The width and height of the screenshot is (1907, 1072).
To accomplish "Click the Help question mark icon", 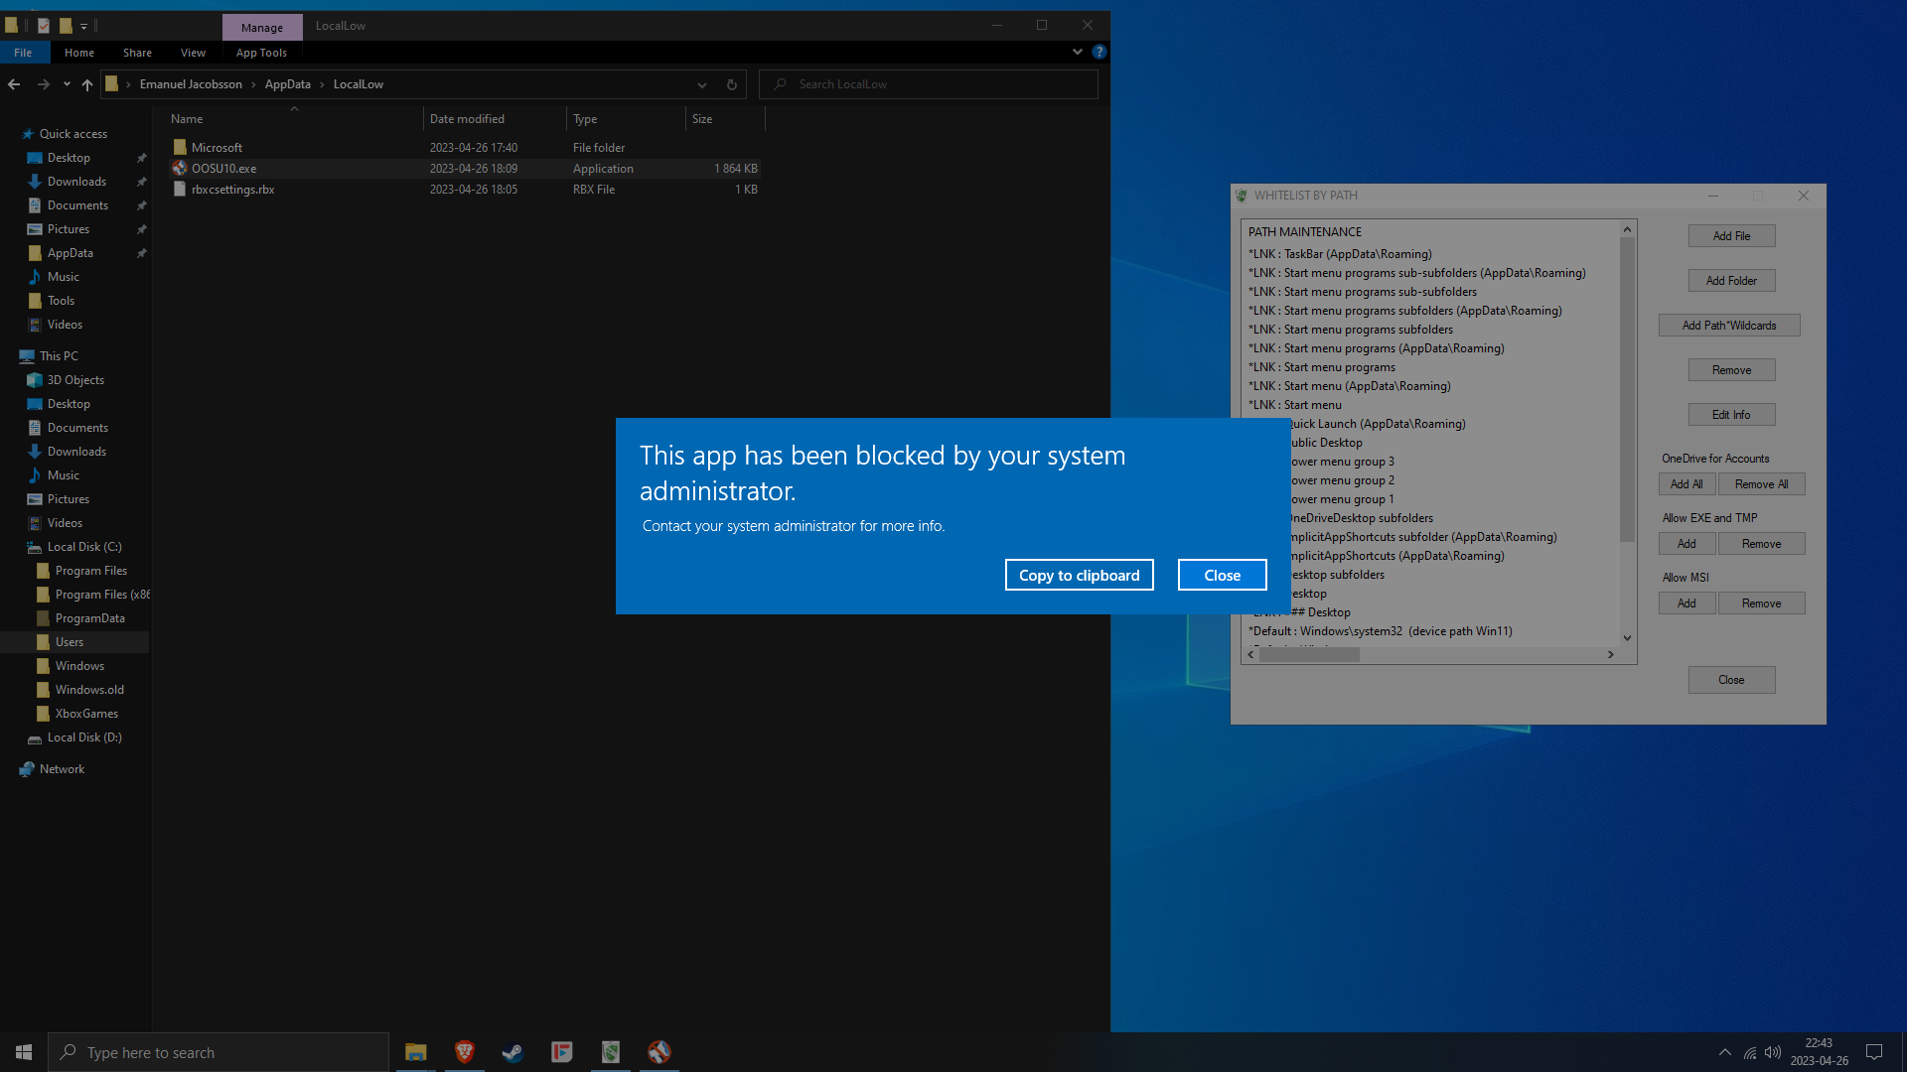I will point(1099,52).
